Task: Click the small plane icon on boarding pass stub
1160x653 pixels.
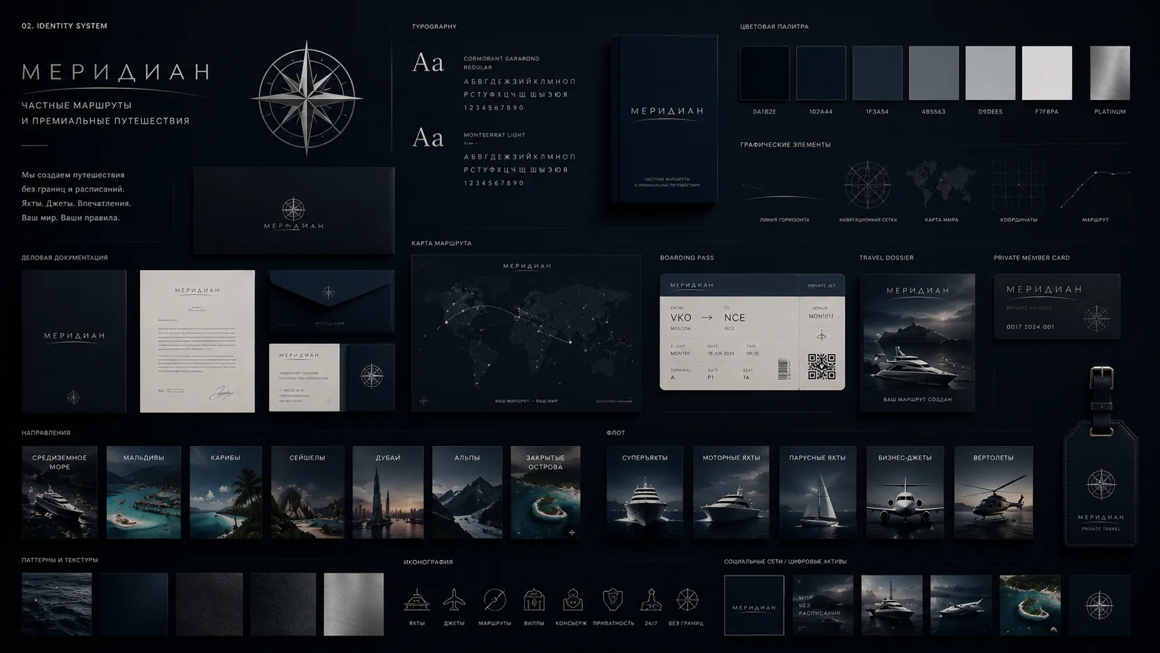Action: pyautogui.click(x=821, y=337)
